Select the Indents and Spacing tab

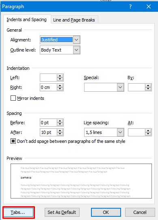(x=26, y=19)
